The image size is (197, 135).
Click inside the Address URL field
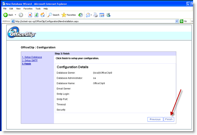pos(95,21)
